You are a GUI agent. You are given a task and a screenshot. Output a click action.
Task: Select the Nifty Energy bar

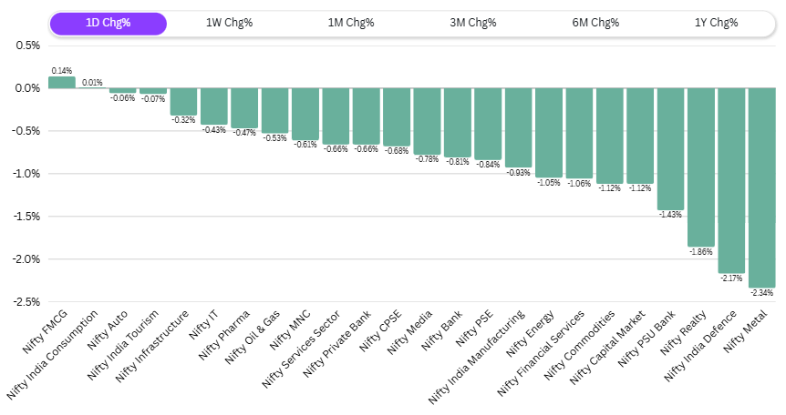[x=548, y=132]
